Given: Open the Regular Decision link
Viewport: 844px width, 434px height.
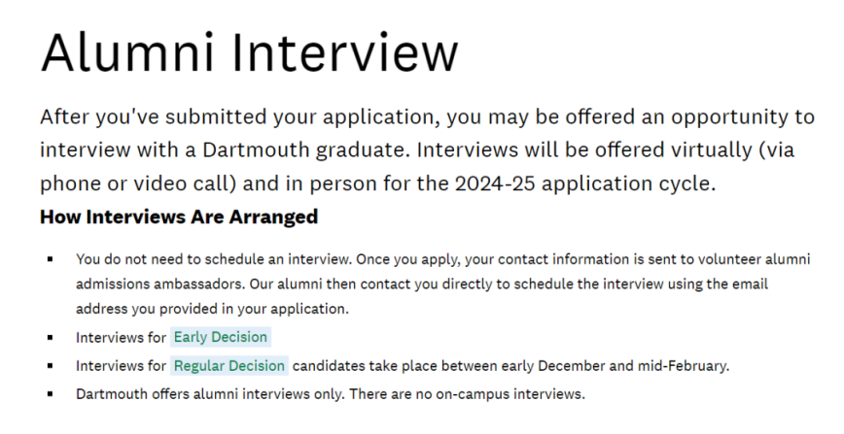Looking at the screenshot, I should [x=229, y=366].
